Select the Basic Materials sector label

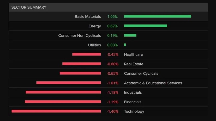(88, 16)
